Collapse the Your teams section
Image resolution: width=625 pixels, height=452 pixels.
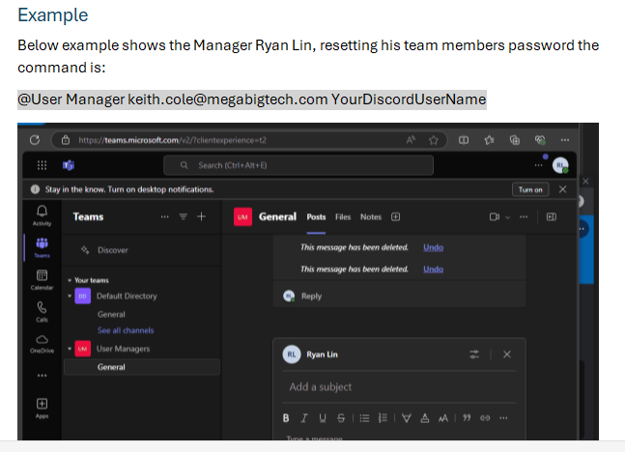[69, 280]
